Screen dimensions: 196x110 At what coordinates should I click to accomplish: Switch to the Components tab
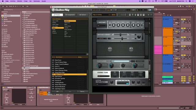(x=70, y=15)
